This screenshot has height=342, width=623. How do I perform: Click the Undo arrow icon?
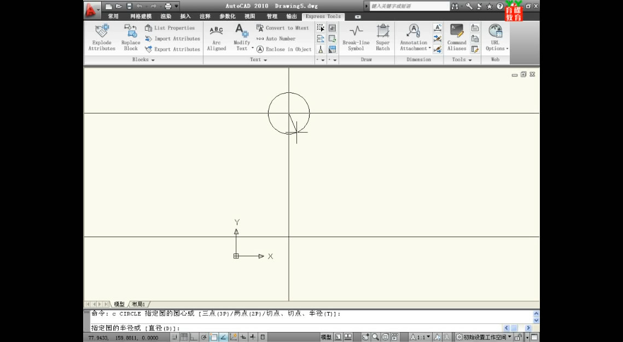pos(139,7)
